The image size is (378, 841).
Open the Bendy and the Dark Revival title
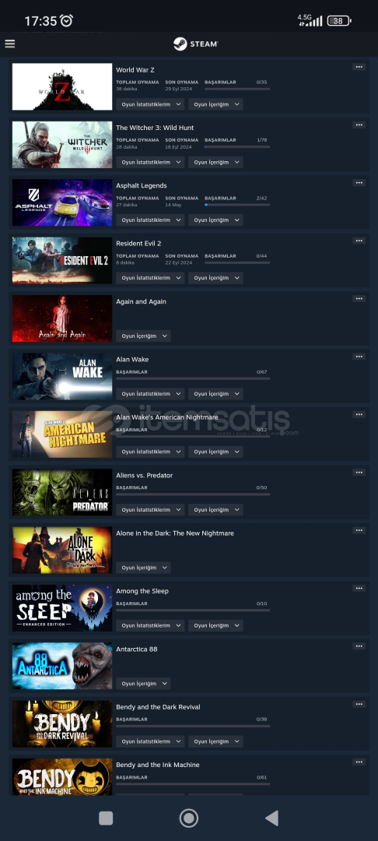coord(158,707)
